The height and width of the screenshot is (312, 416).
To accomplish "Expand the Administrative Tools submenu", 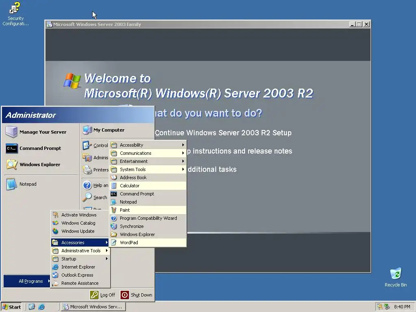I will tap(80, 251).
